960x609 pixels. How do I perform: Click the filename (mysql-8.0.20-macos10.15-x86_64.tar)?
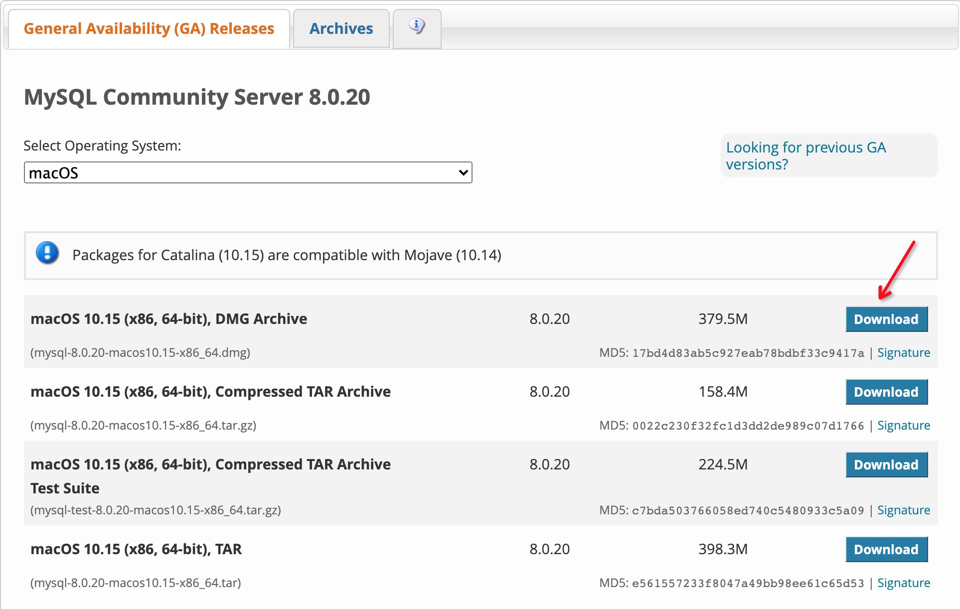136,583
